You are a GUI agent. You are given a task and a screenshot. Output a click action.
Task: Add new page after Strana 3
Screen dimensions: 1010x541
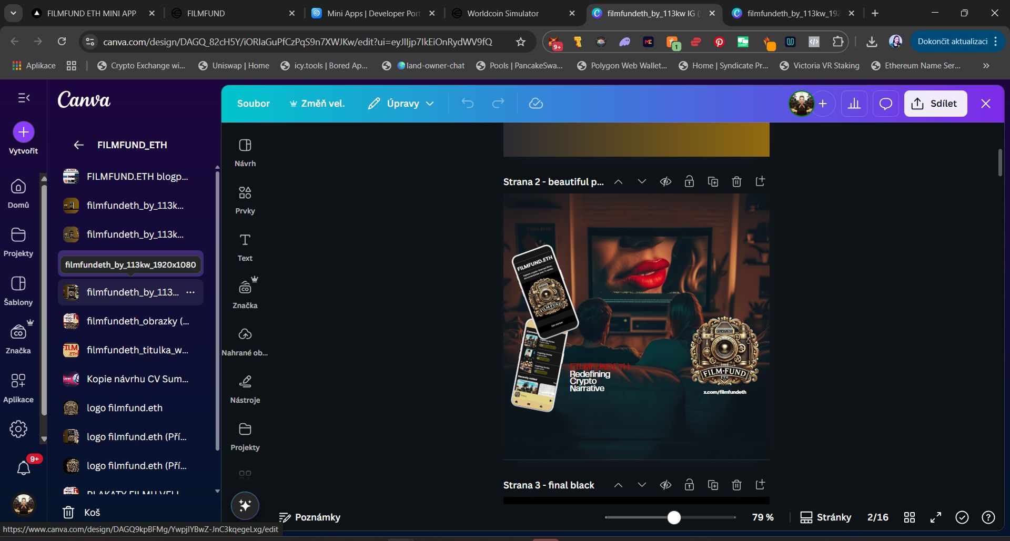[x=760, y=485]
